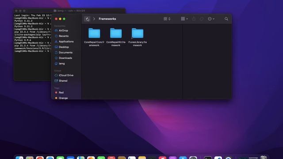Image resolution: width=283 pixels, height=159 pixels.
Task: Open iCloud Drive in the sidebar
Action: coord(66,75)
